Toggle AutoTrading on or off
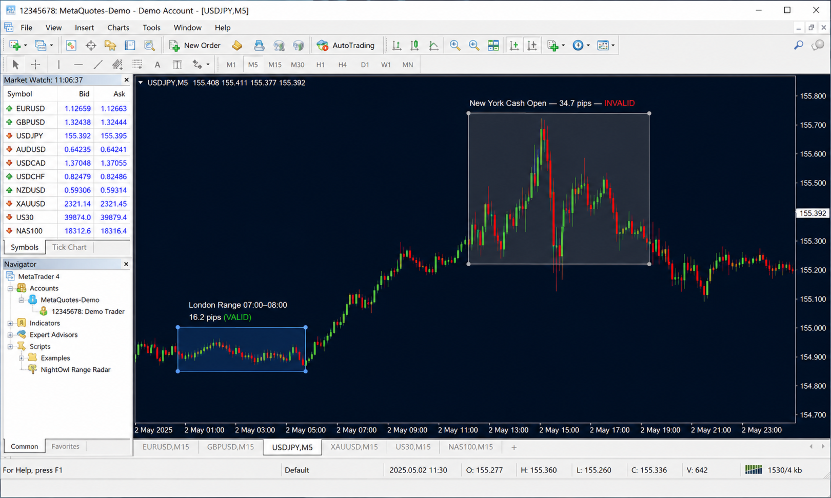This screenshot has height=498, width=831. coord(346,45)
